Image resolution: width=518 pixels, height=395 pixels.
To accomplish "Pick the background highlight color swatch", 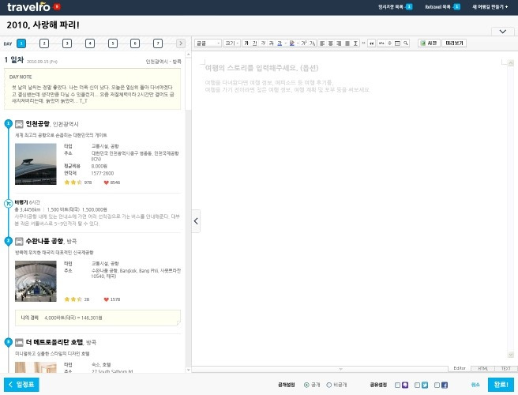I will coord(292,43).
